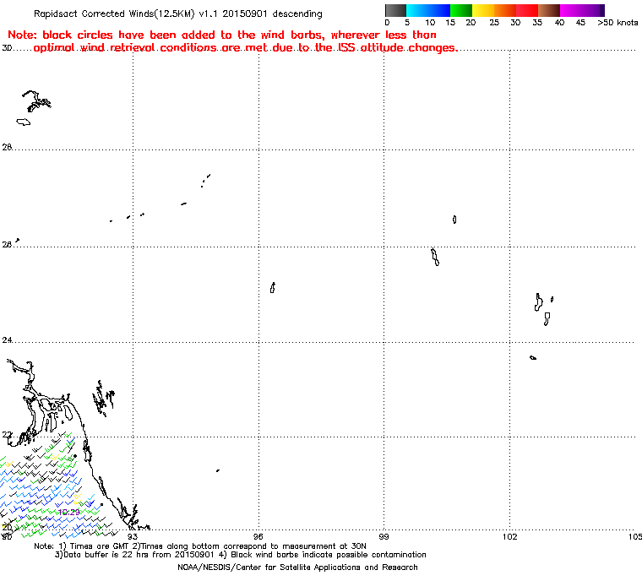This screenshot has width=642, height=581.
Task: Click the longitude label '96'
Action: click(x=258, y=536)
